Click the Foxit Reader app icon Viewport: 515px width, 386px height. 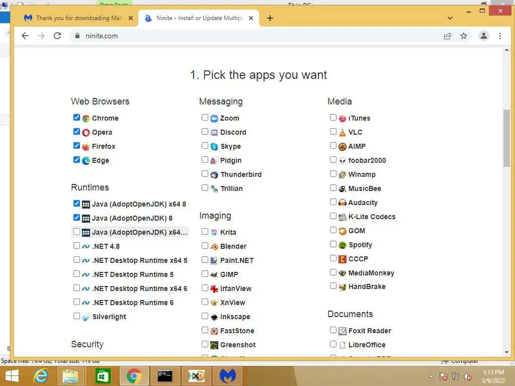[x=342, y=331]
